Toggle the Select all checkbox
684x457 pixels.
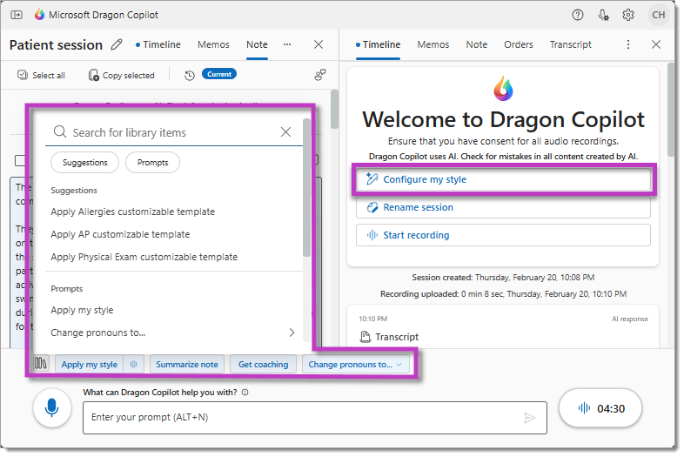23,76
